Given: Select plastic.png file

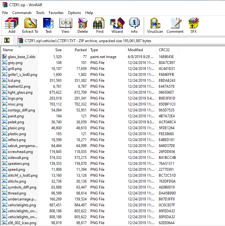Looking at the screenshot, I should (x=17, y=134).
